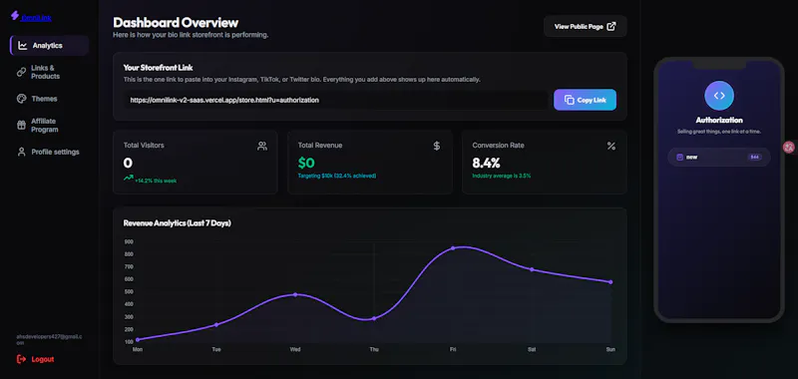Click the Copy Link button

coord(585,100)
